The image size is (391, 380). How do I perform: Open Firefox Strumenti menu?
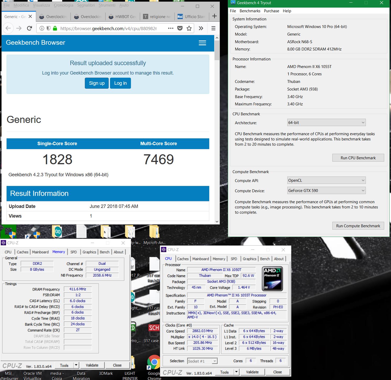(107, 5)
